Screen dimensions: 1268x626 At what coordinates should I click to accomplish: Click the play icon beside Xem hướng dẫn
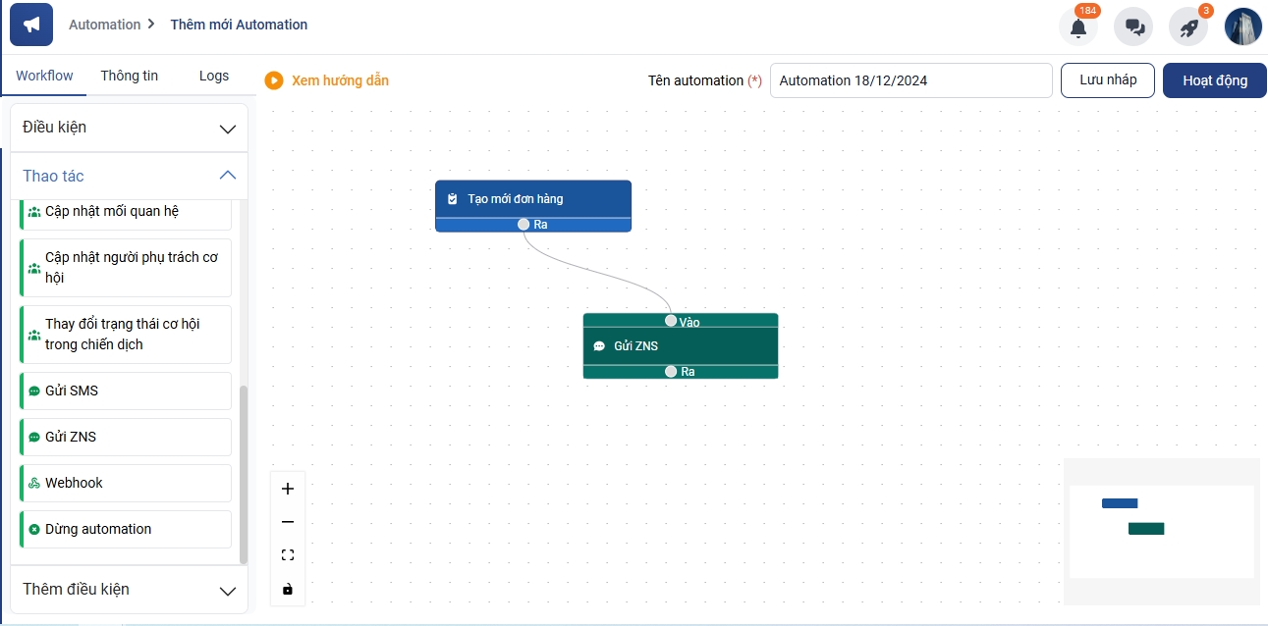pos(274,80)
